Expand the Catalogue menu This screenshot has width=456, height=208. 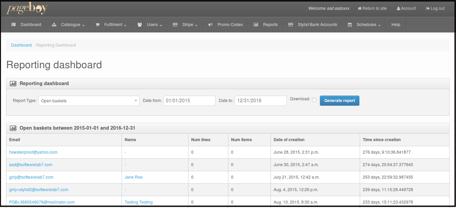tap(68, 25)
